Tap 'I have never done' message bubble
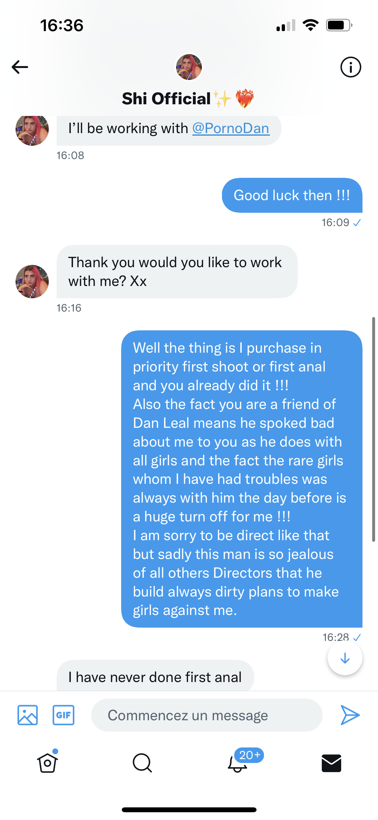The width and height of the screenshot is (378, 820). [155, 676]
